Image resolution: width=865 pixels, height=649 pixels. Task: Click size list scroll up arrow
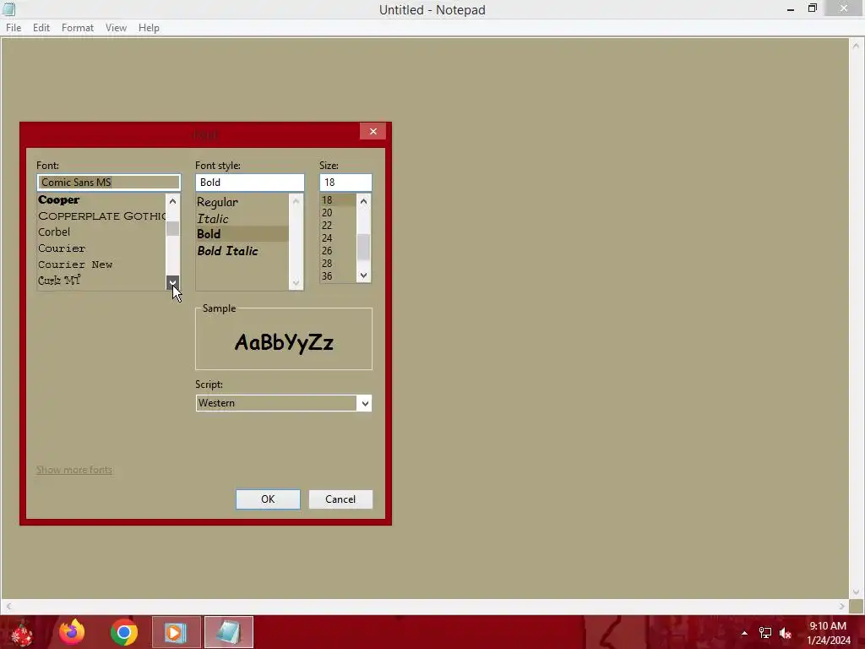tap(363, 201)
